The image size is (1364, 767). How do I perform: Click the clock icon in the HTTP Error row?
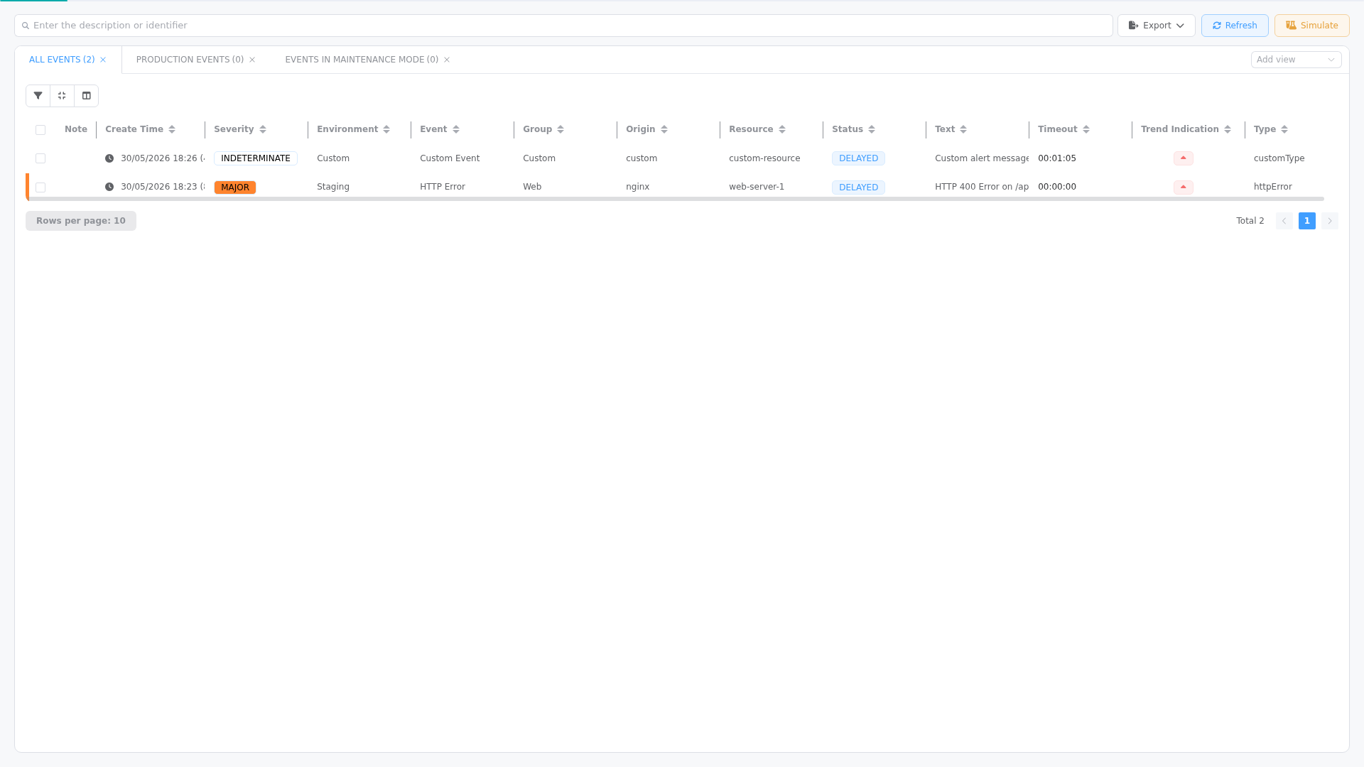point(109,187)
